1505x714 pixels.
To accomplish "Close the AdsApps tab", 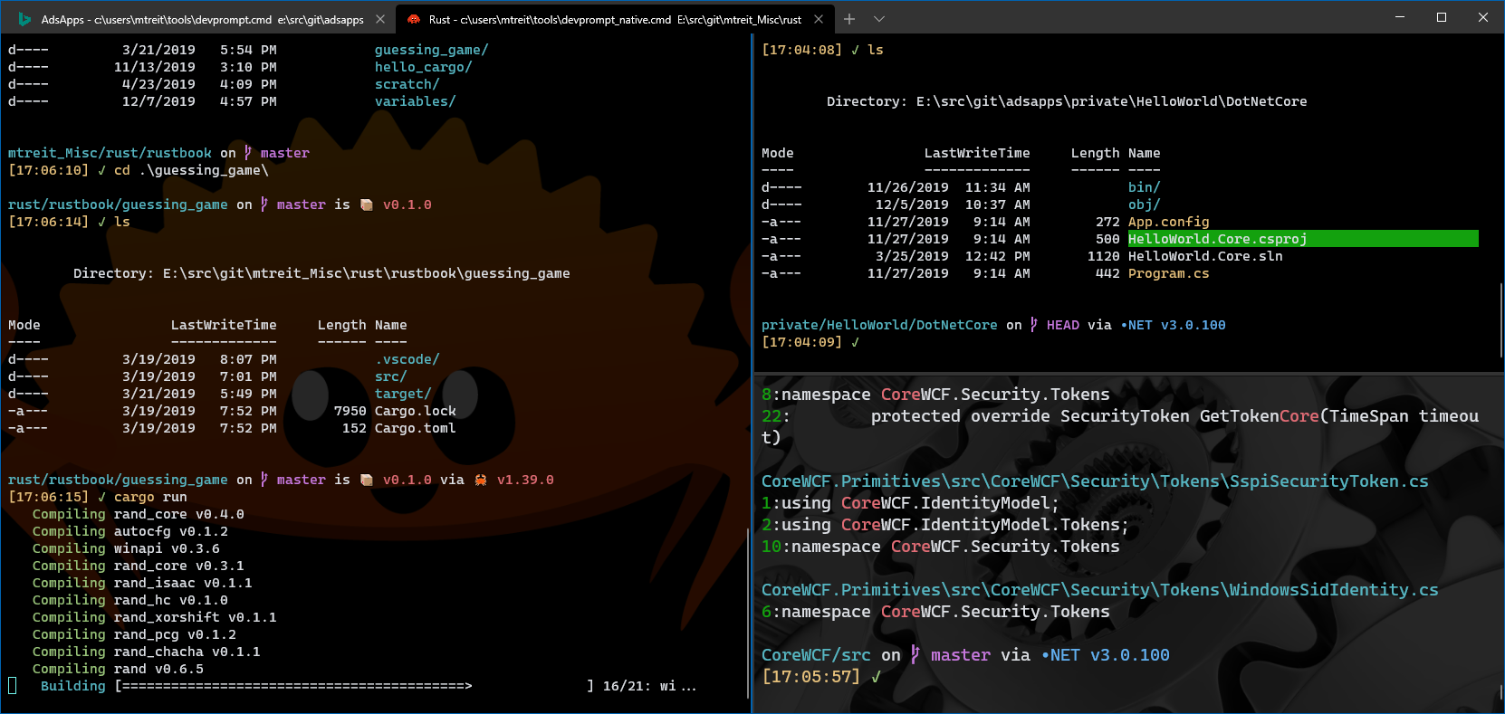I will click(x=379, y=18).
